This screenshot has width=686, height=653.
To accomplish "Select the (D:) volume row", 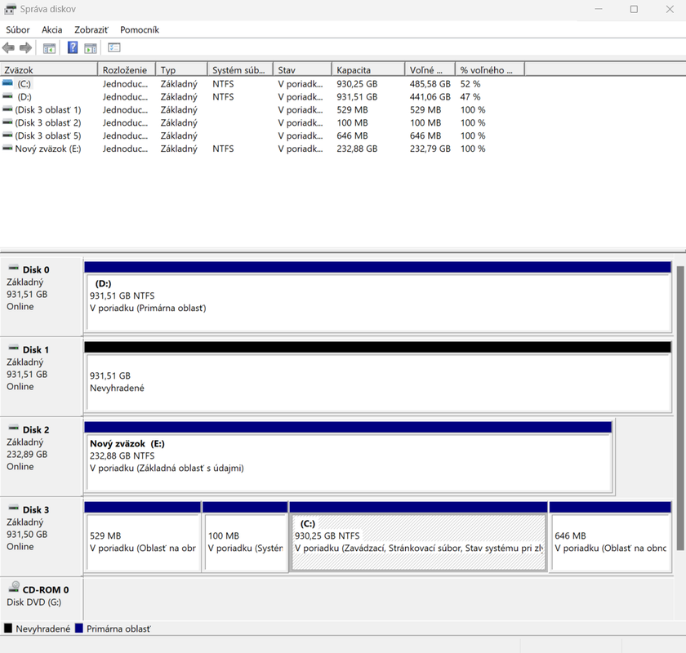I will (262, 96).
